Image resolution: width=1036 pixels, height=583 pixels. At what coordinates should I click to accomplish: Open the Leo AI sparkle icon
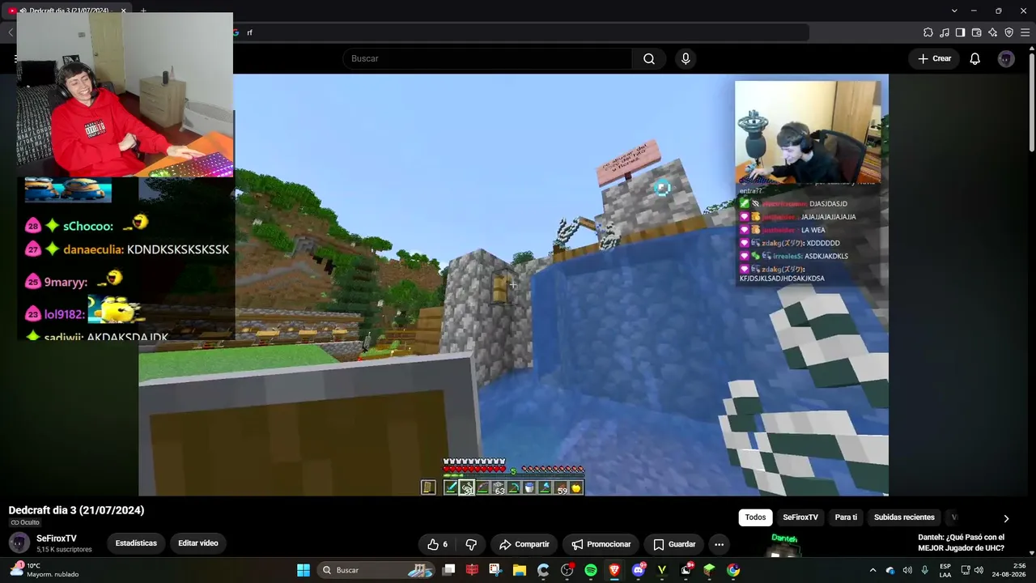point(993,32)
